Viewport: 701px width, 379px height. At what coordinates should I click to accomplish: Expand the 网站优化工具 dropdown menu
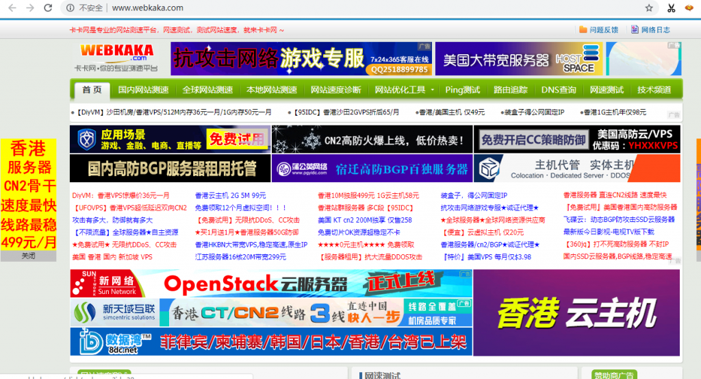tap(404, 90)
